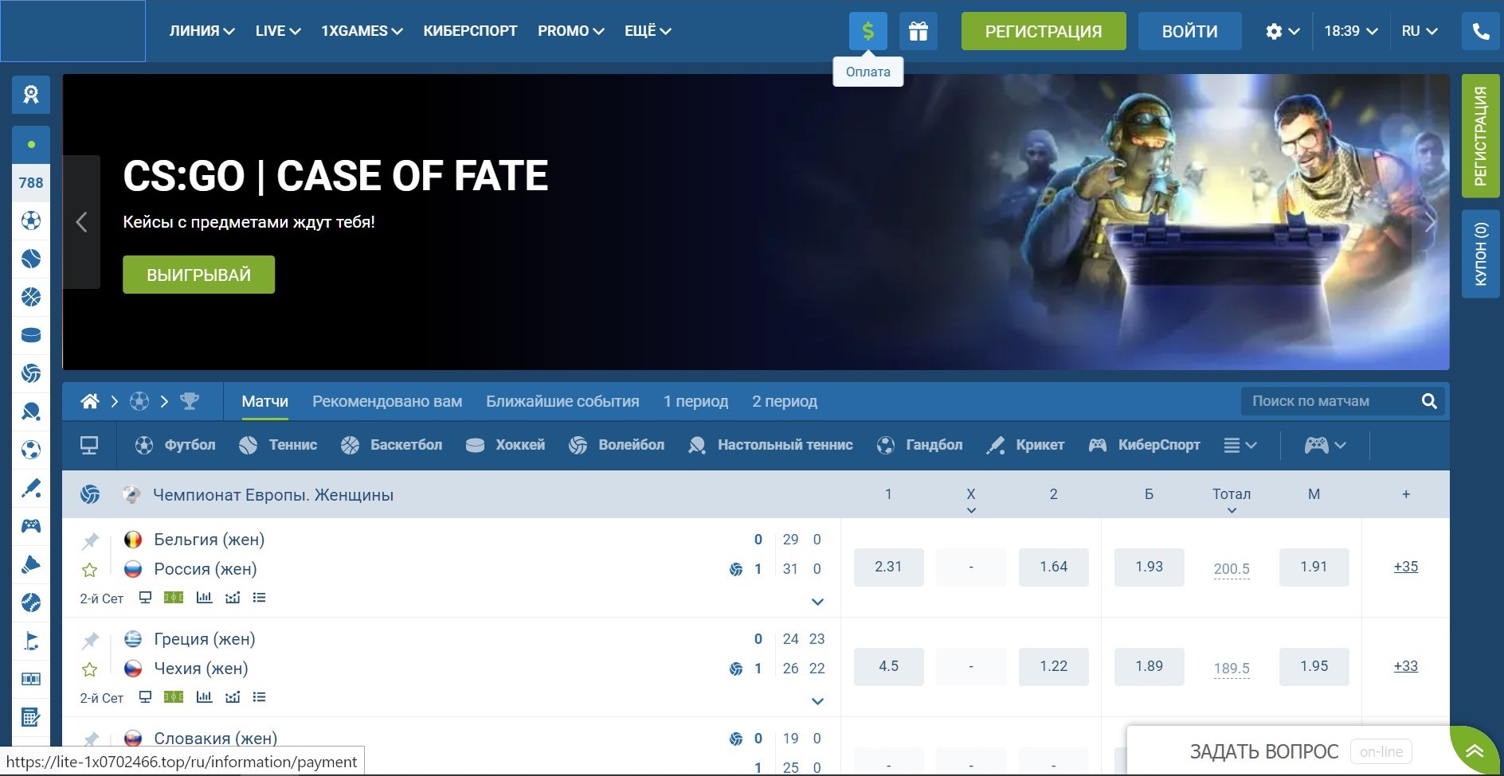
Task: Open the RU language dropdown
Action: point(1420,31)
